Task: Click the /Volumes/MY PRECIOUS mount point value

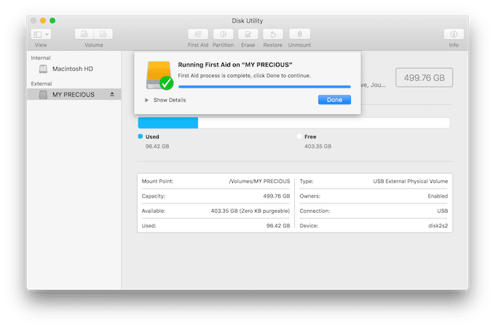Action: 259,181
